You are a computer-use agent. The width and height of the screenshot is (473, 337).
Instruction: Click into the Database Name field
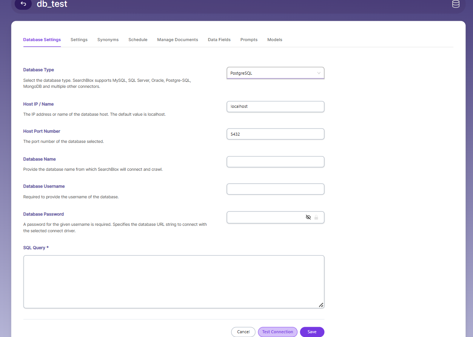coord(275,162)
